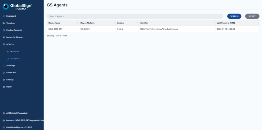Sort by Device Name column arrows
Screen dimensions: 262x130
tap(78, 23)
